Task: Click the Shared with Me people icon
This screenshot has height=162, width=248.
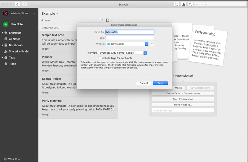Action: tap(6, 51)
